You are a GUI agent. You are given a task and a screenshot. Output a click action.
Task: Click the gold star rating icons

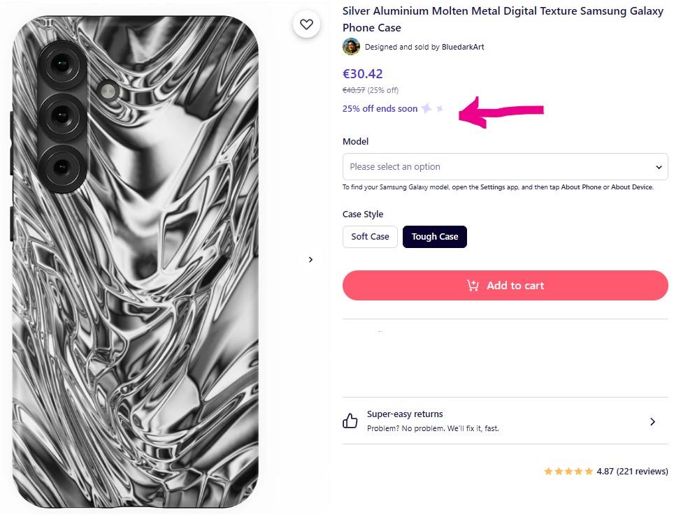click(568, 472)
